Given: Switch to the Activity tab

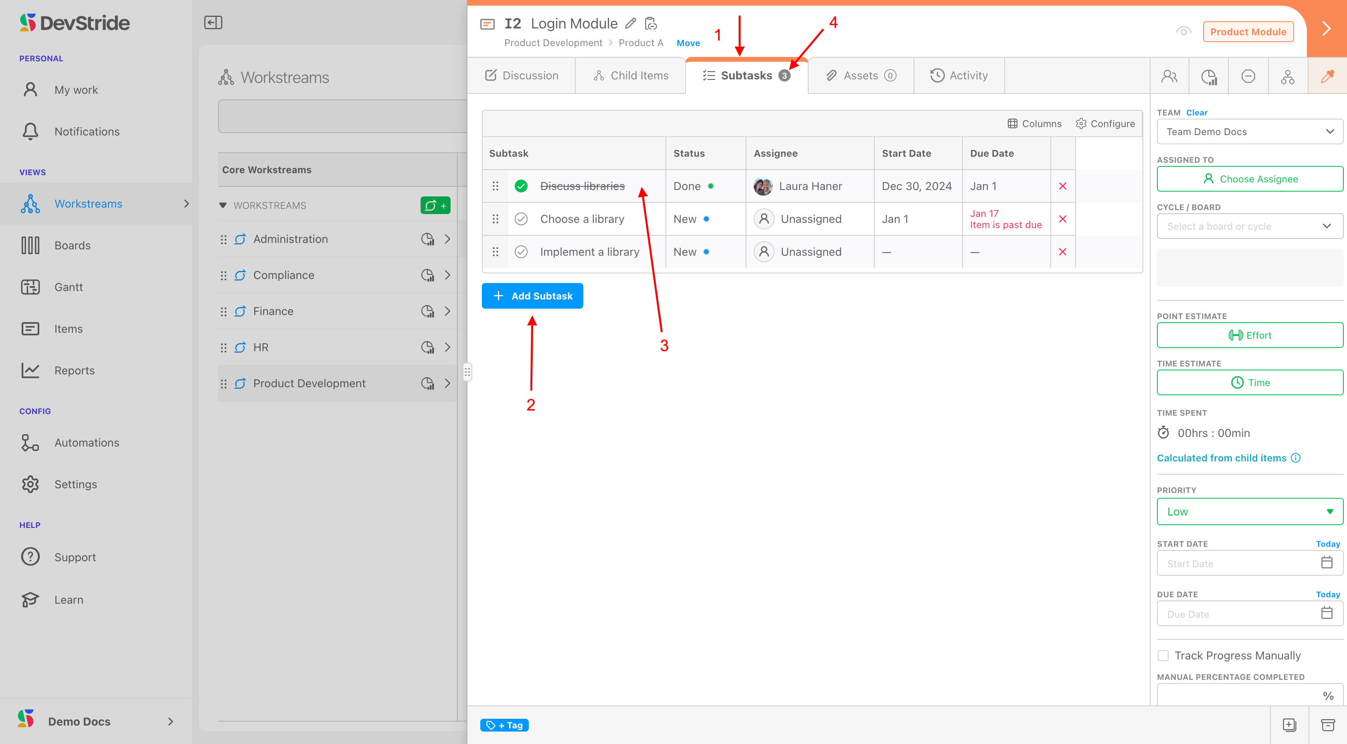Looking at the screenshot, I should 959,76.
